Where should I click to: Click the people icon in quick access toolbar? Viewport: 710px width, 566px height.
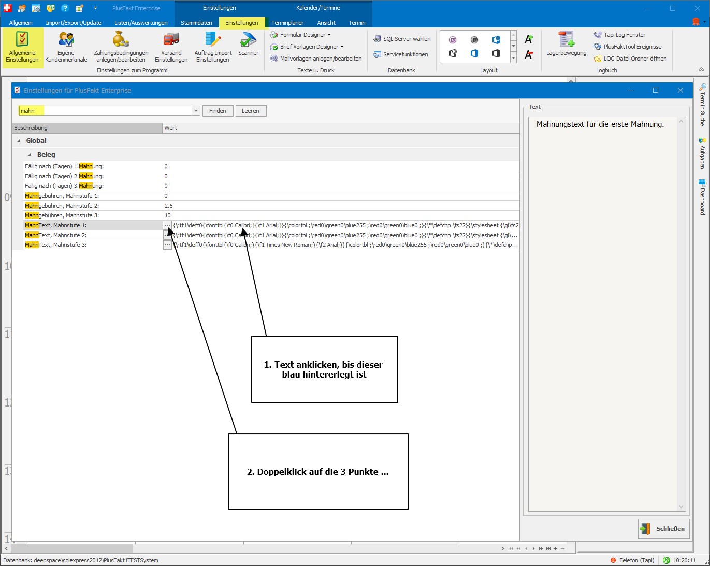tap(21, 8)
